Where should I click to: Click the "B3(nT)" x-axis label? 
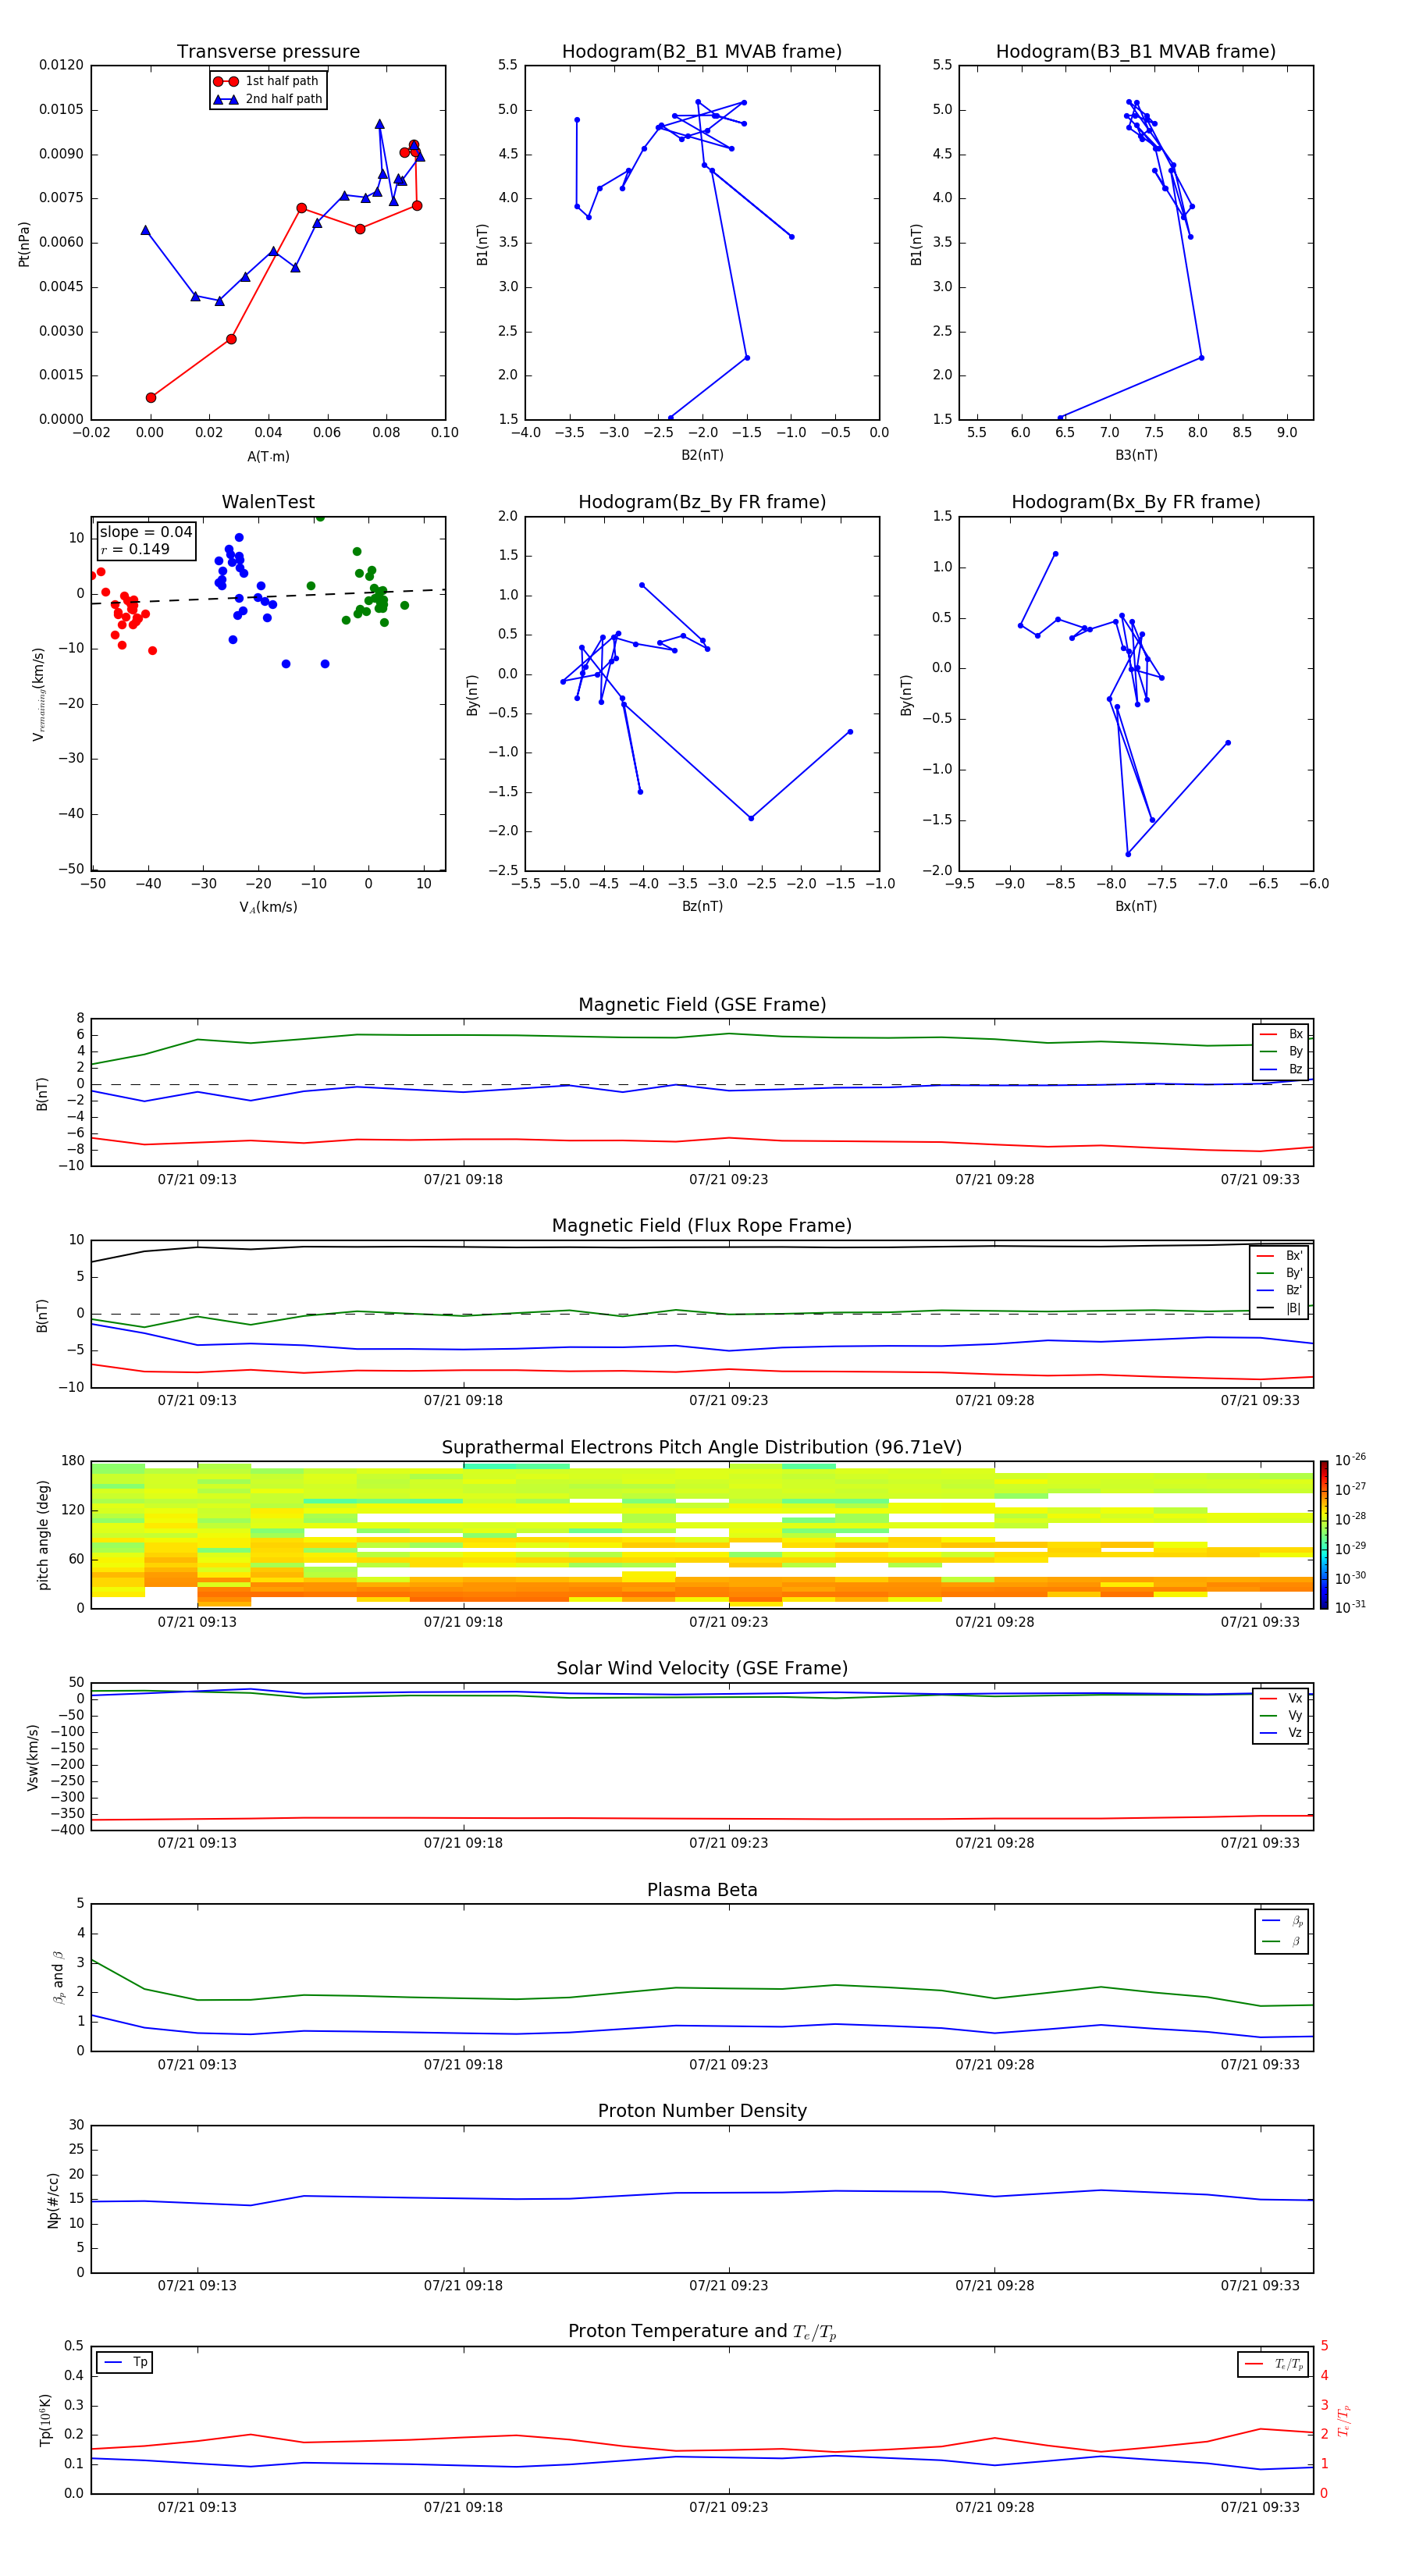[x=1136, y=456]
